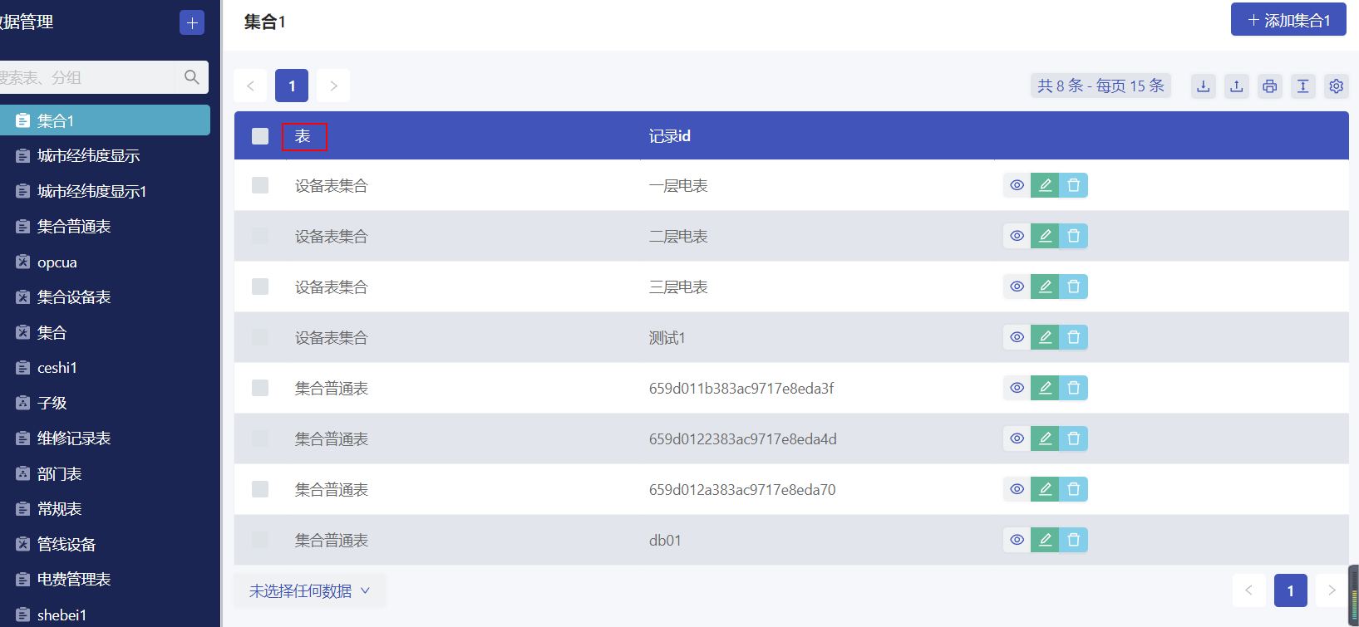View the 659d012a383ac9717e8eda70 record
Image resolution: width=1359 pixels, height=627 pixels.
1017,489
